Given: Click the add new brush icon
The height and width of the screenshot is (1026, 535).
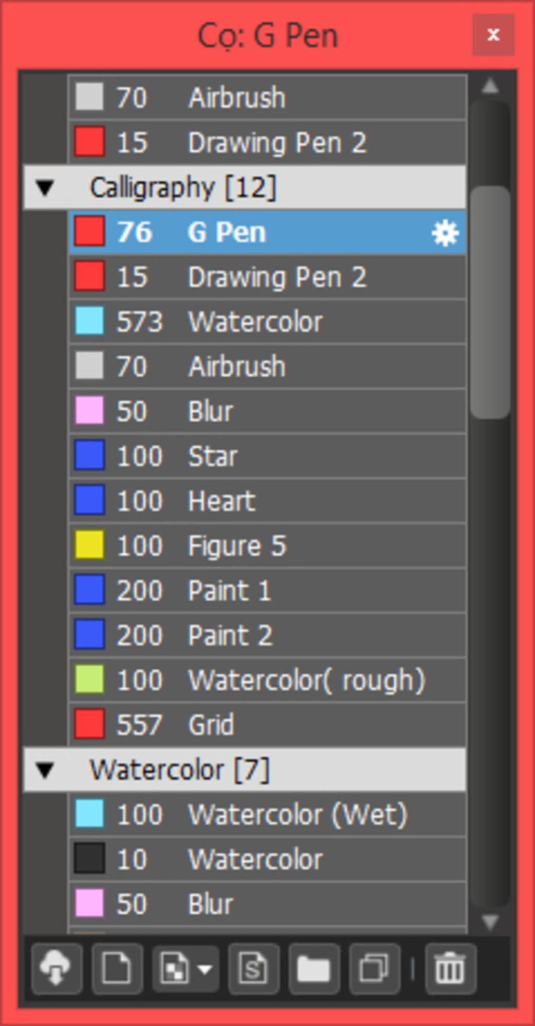Looking at the screenshot, I should coord(117,969).
